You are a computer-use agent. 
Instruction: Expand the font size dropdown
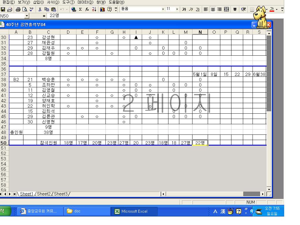tap(177, 9)
